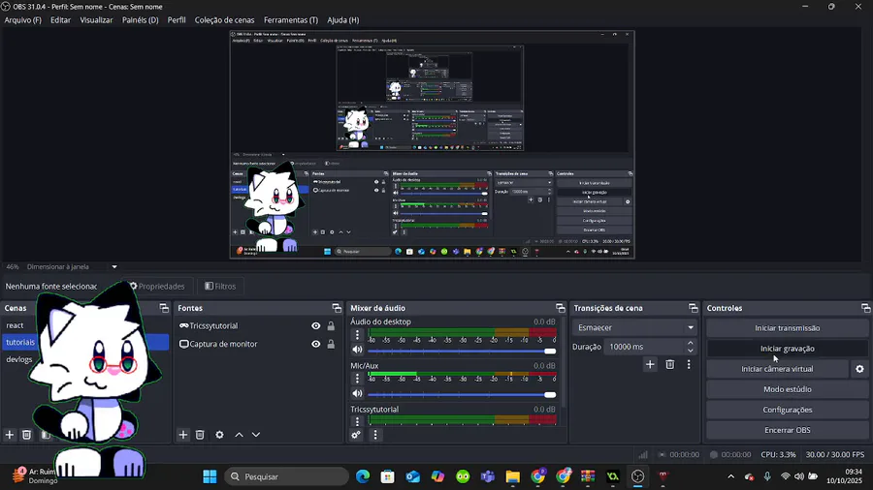Open the options menu for Áudio do desktop
Viewport: 873px width, 490px height.
click(x=357, y=335)
